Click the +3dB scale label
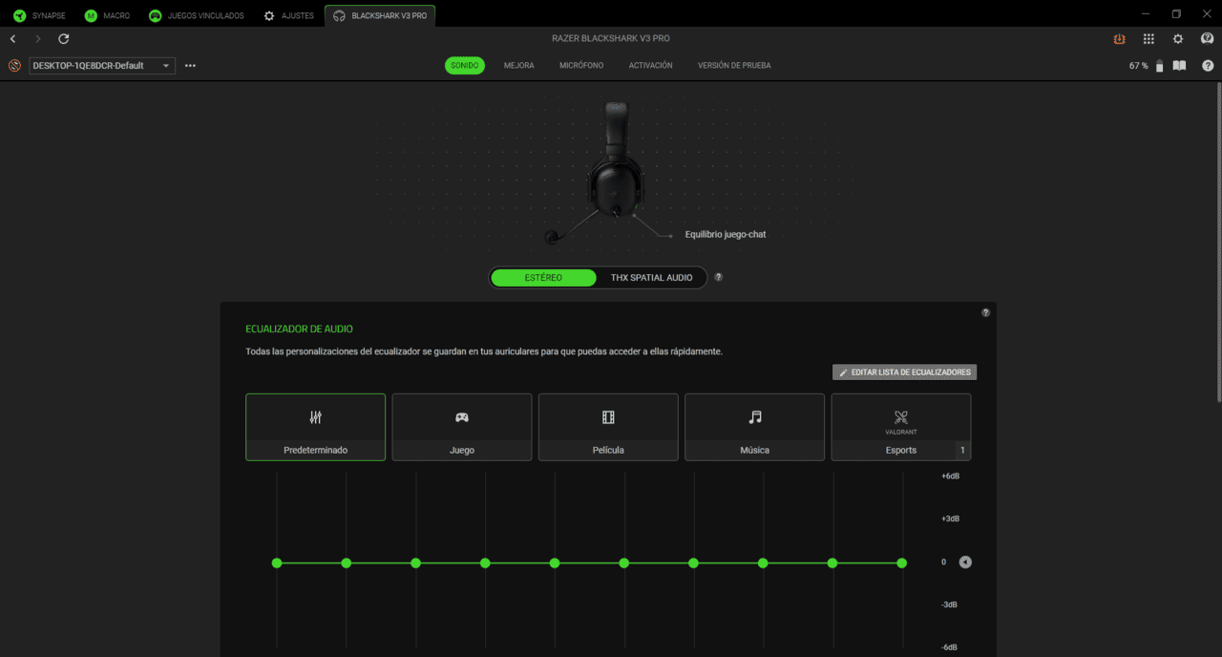Image resolution: width=1222 pixels, height=657 pixels. tap(950, 519)
